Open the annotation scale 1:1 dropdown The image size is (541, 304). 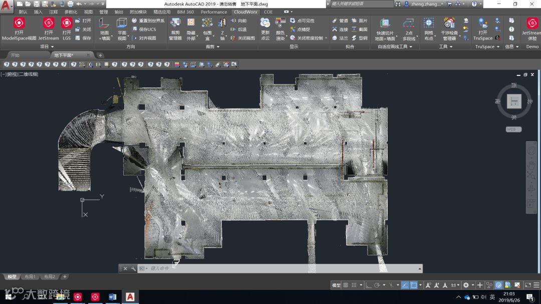pos(455,285)
